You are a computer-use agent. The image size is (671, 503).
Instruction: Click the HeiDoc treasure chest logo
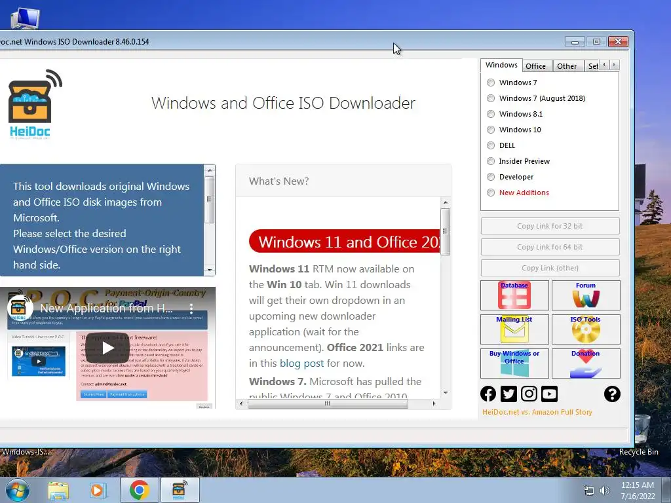pyautogui.click(x=35, y=104)
